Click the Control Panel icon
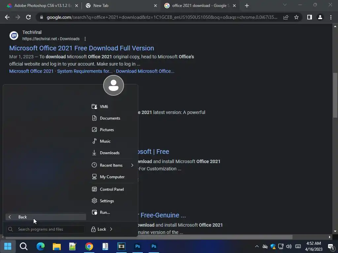Image resolution: width=338 pixels, height=253 pixels. [94, 189]
